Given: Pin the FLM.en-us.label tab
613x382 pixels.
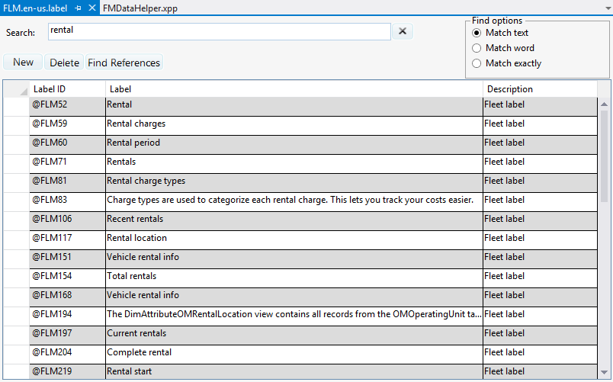Looking at the screenshot, I should click(x=79, y=8).
